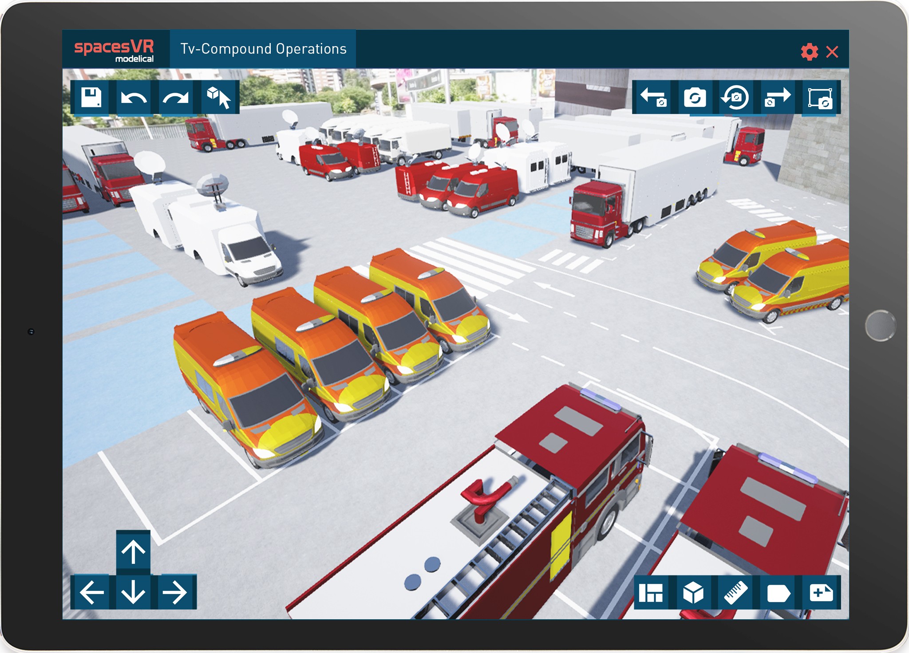Open the settings gear
Image resolution: width=909 pixels, height=653 pixels.
point(810,52)
